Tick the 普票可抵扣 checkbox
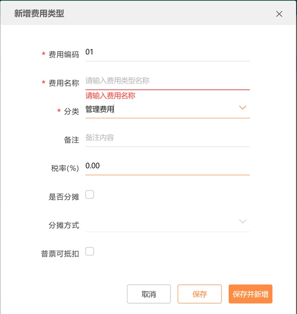 (90, 252)
